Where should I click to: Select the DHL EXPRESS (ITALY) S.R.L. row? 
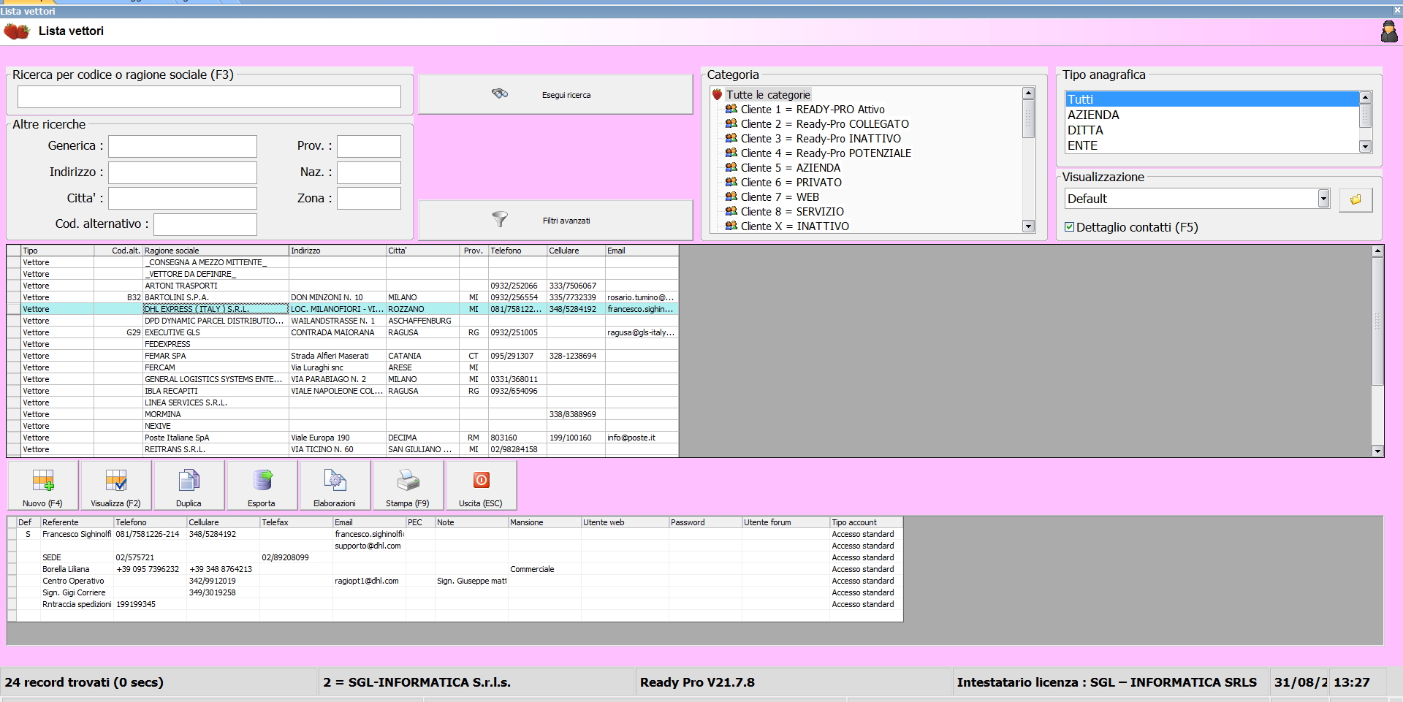click(x=343, y=309)
